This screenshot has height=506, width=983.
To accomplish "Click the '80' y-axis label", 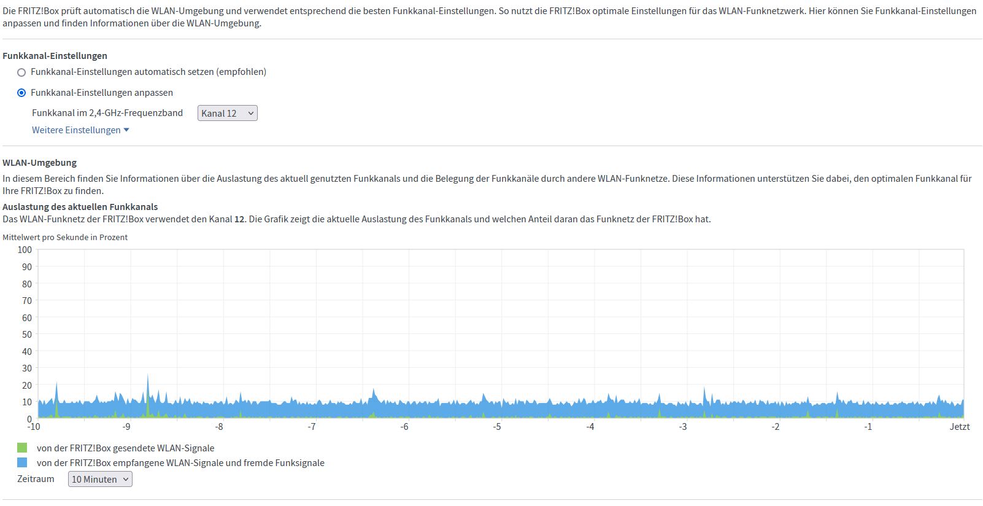I will [x=27, y=284].
